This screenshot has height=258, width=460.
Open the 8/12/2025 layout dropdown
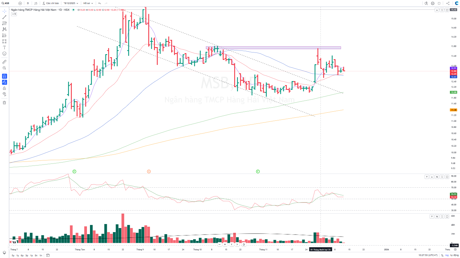pyautogui.click(x=71, y=3)
